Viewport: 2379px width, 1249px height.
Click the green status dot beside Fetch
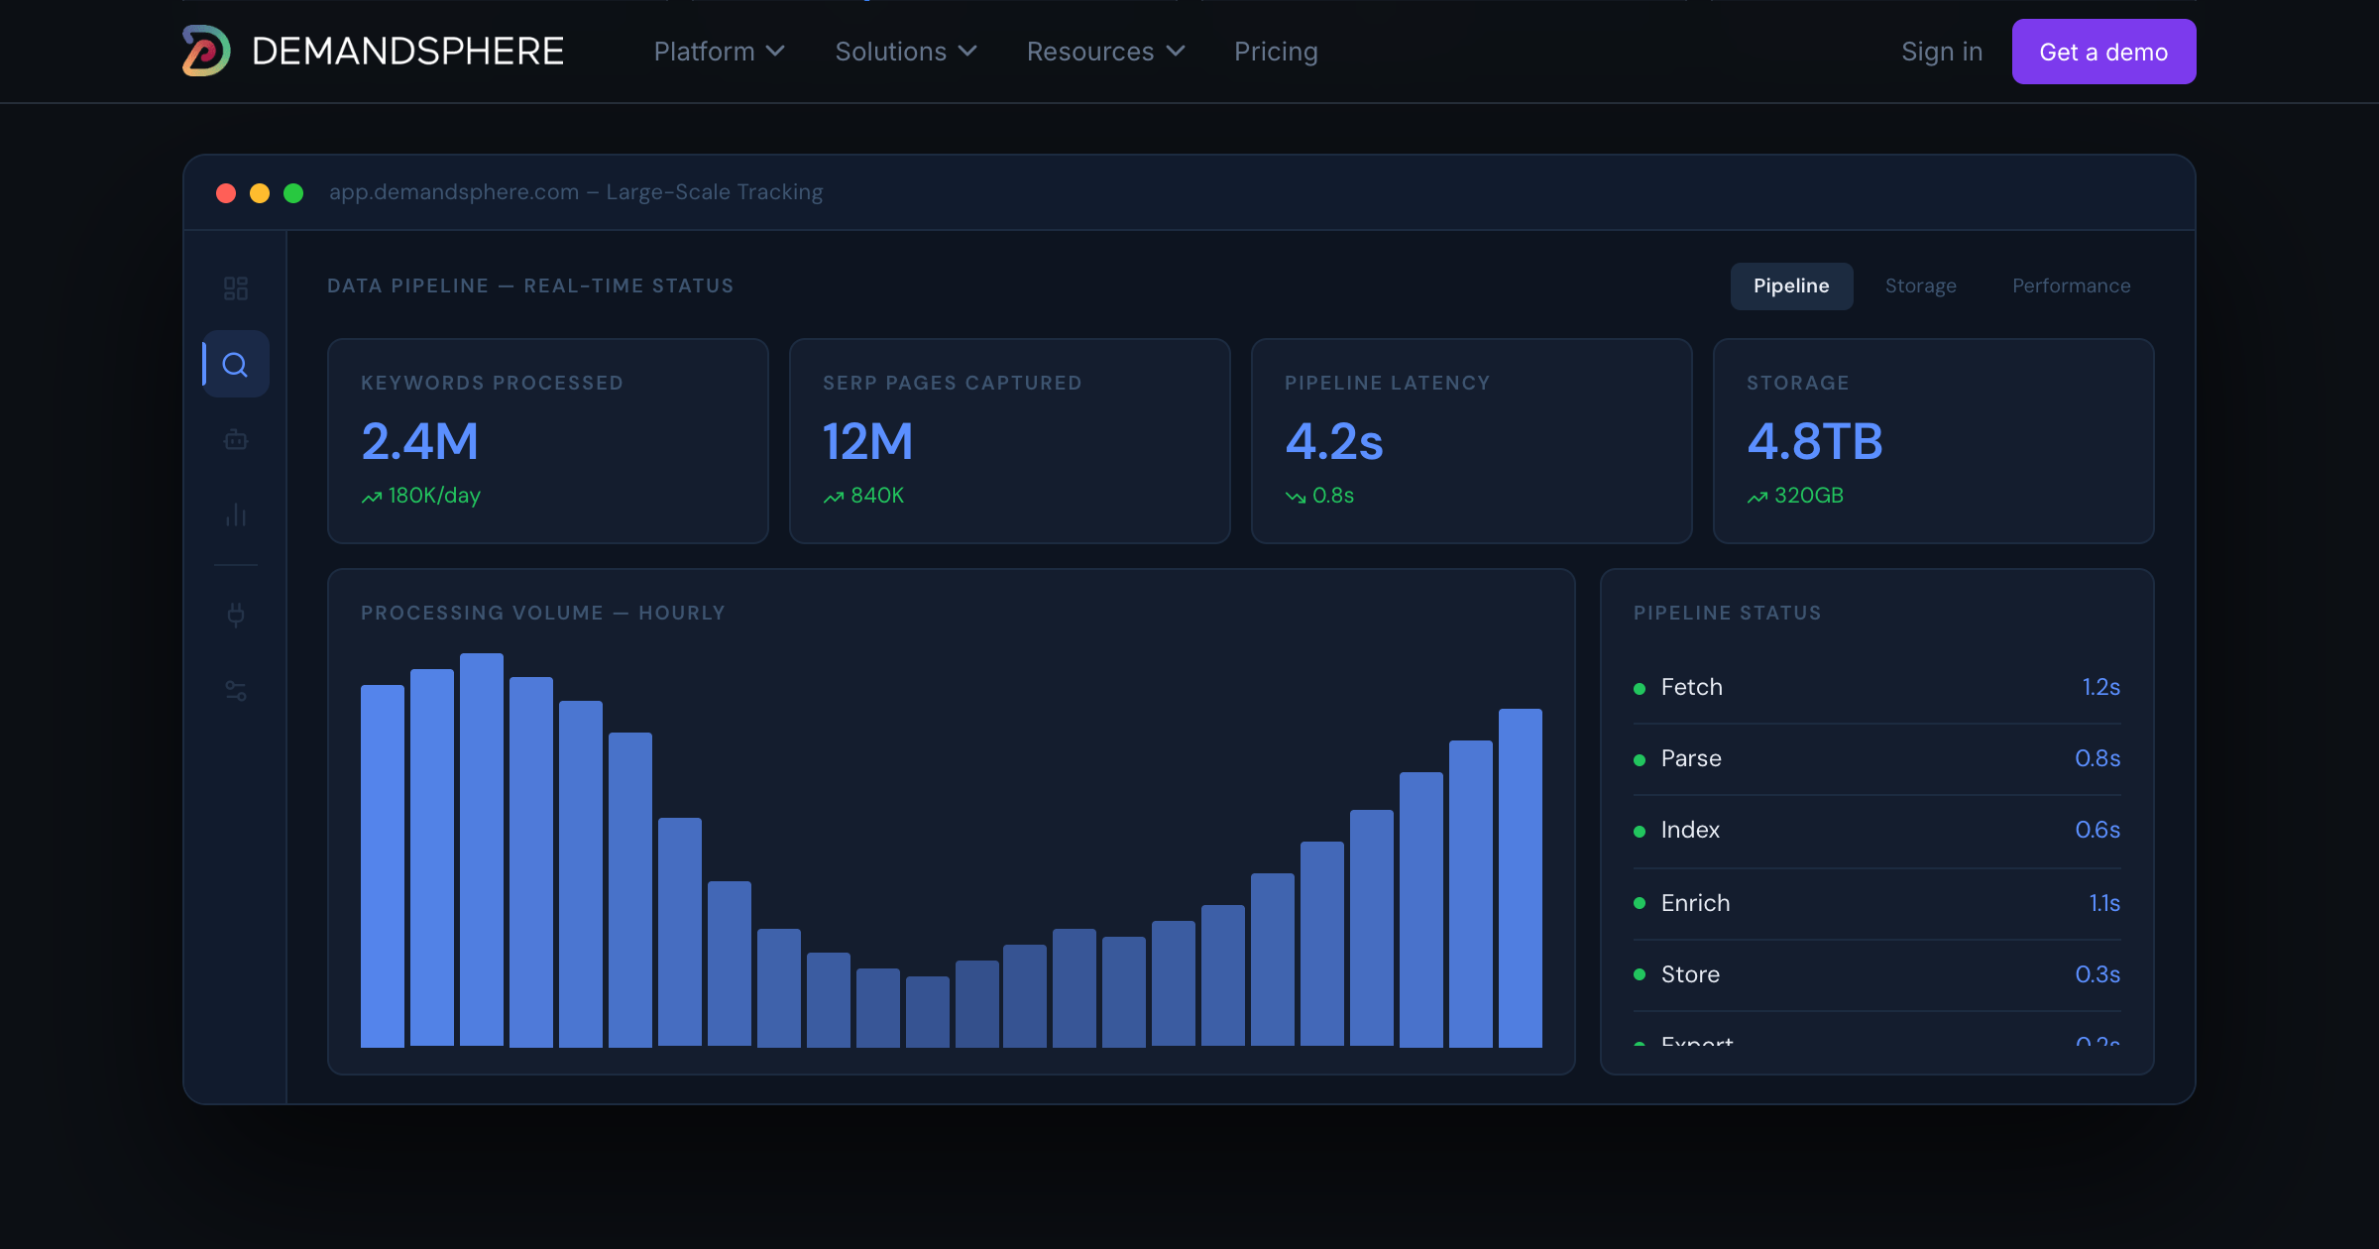pyautogui.click(x=1640, y=689)
